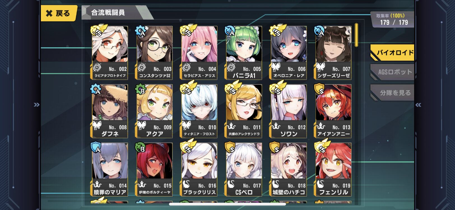Click the butterfly faction emblem on No. 006
Screen dimensions: 455x210
pyautogui.click(x=276, y=67)
